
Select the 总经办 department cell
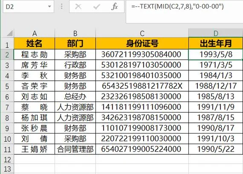point(75,97)
